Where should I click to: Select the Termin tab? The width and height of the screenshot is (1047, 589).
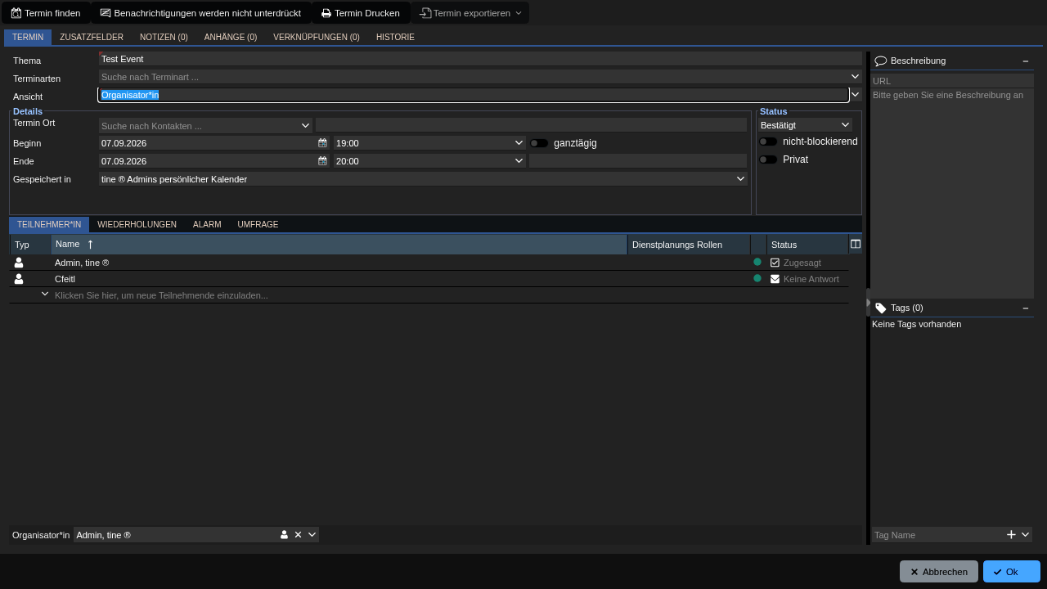click(28, 37)
